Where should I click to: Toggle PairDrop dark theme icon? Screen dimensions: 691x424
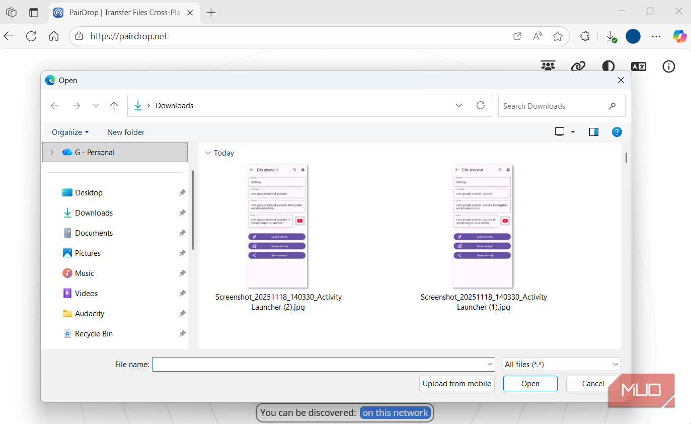pos(608,66)
